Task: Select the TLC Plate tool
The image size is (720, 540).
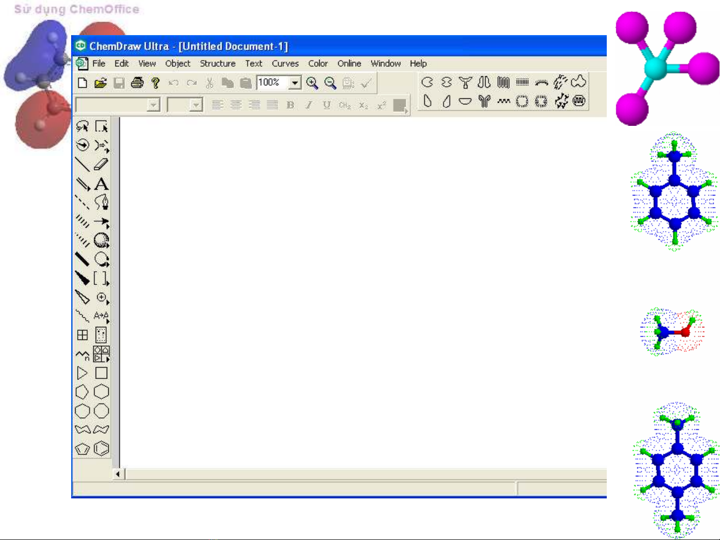Action: [x=101, y=335]
